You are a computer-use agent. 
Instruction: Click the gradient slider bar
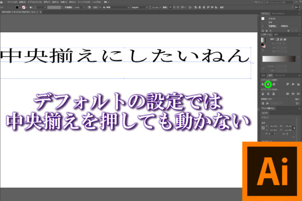click(279, 59)
